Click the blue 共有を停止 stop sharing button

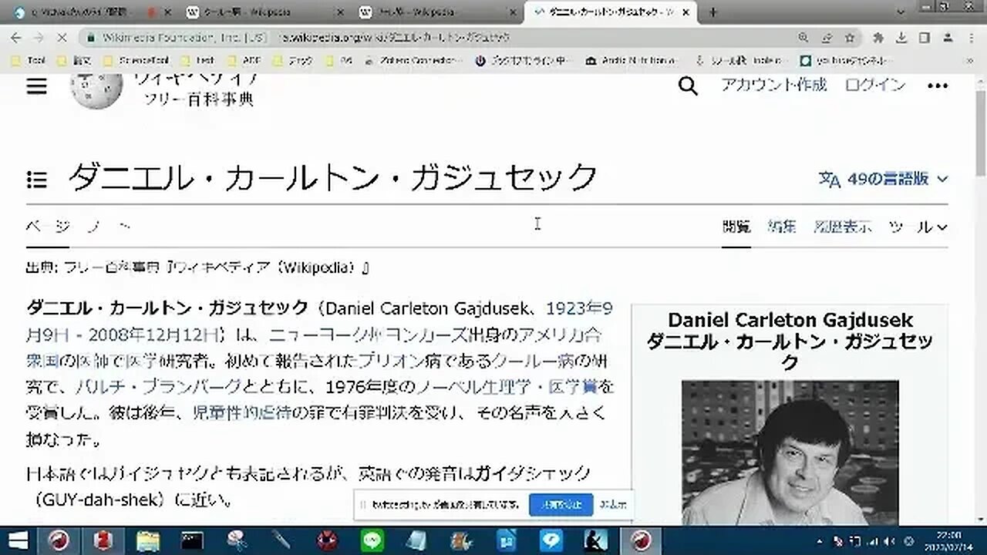pyautogui.click(x=561, y=505)
